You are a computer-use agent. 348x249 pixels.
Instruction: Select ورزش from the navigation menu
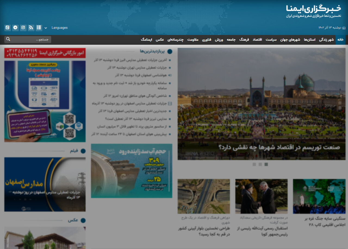tap(219, 39)
